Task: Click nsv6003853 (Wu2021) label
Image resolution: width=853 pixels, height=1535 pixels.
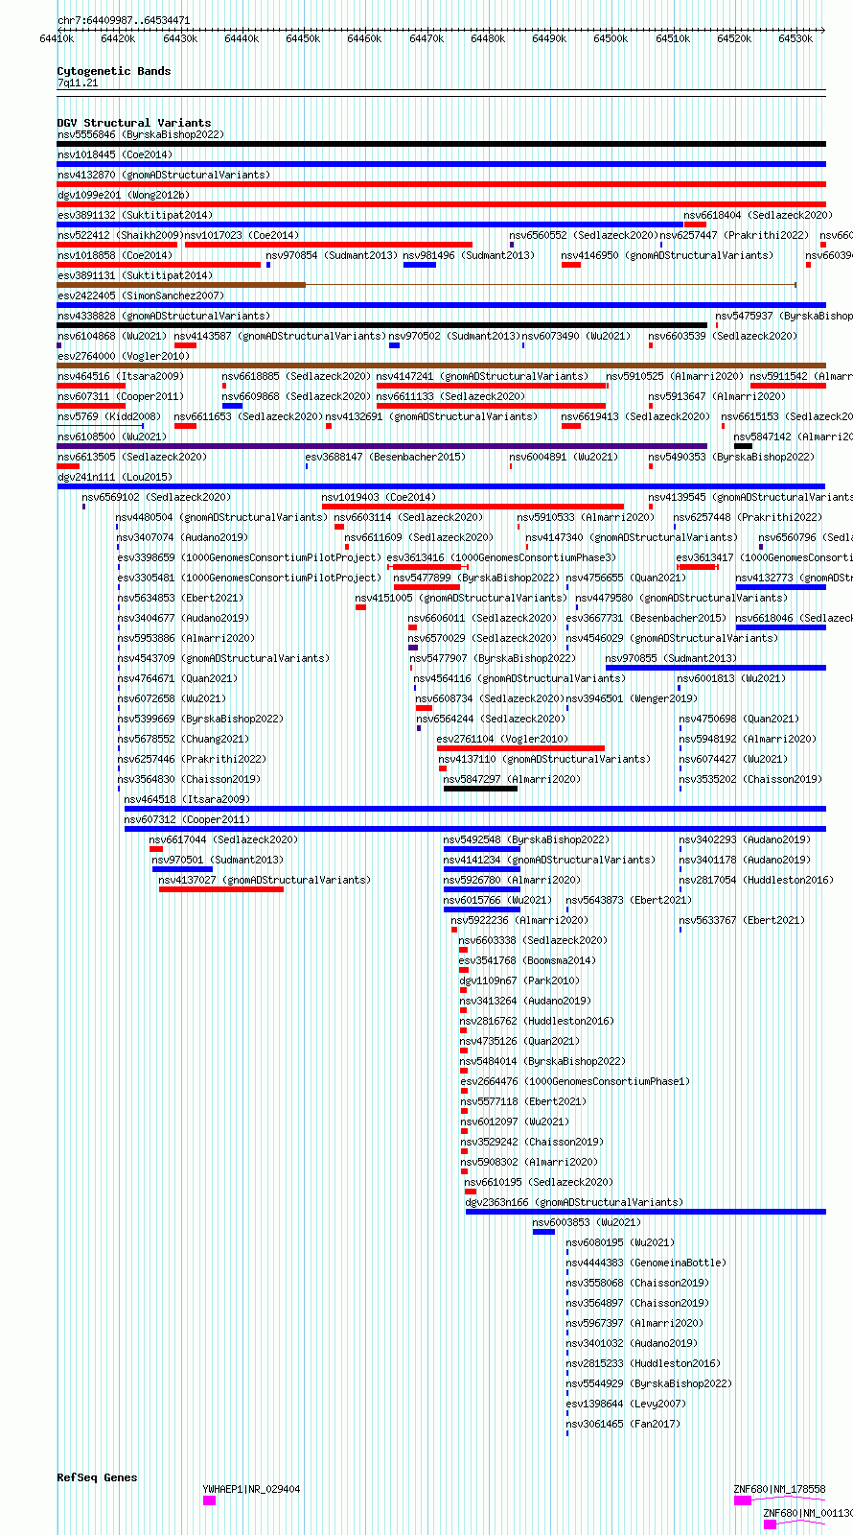Action: (587, 1222)
